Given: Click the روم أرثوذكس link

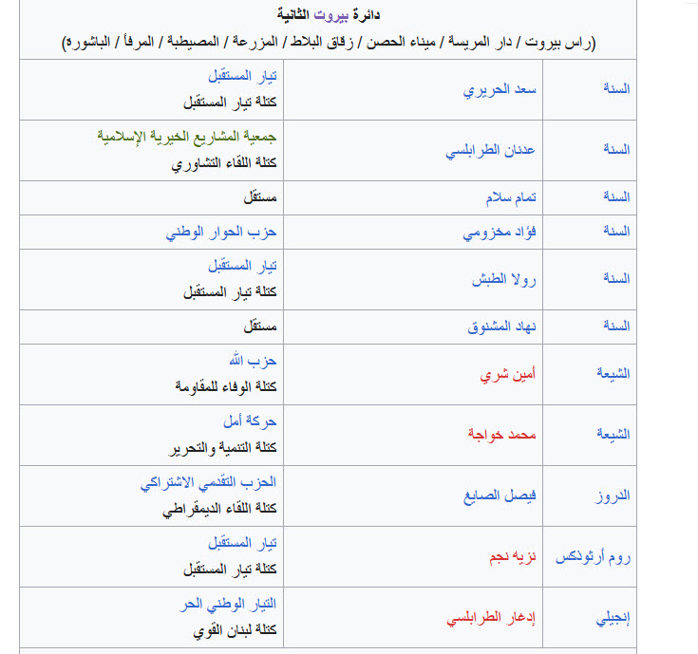Looking at the screenshot, I should pyautogui.click(x=593, y=557).
